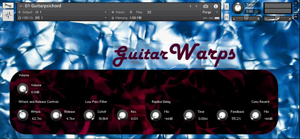Mute the instrument with M button
300x139 pixels.
tap(226, 17)
